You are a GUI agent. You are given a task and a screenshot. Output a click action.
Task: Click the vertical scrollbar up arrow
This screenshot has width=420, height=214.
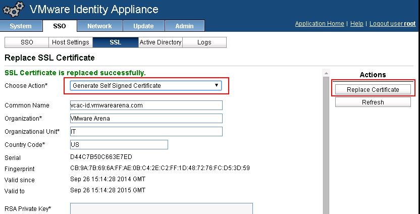326,73
